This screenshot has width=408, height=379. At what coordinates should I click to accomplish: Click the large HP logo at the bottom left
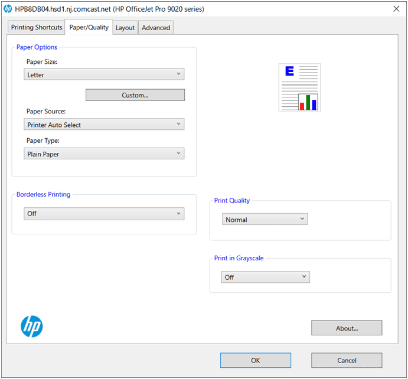pyautogui.click(x=32, y=326)
